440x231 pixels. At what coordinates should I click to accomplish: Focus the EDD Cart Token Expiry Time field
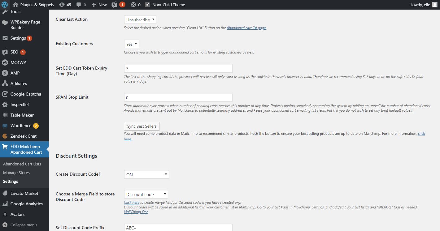coord(178,68)
